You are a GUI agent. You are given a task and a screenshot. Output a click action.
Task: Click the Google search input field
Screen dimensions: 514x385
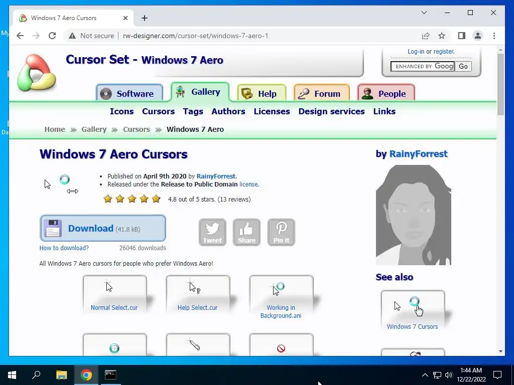423,67
